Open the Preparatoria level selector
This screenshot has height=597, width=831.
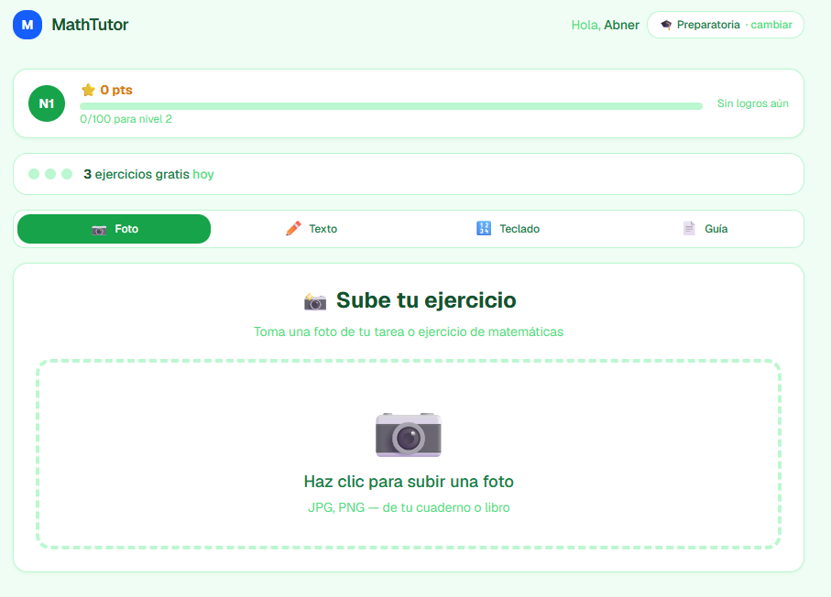pyautogui.click(x=726, y=25)
